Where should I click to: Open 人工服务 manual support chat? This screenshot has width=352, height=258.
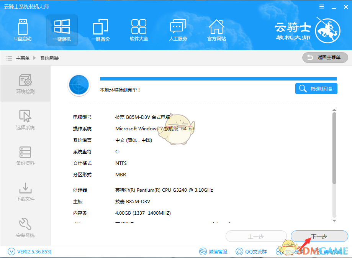pyautogui.click(x=178, y=30)
